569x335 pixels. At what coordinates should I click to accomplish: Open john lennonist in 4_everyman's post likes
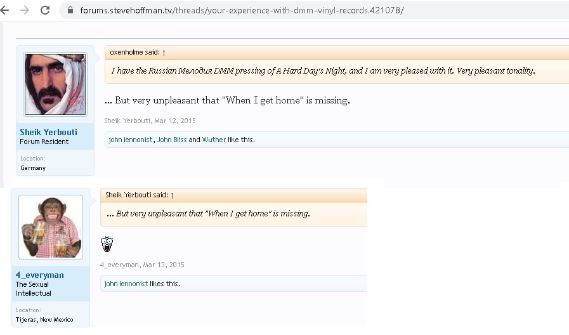pos(126,284)
